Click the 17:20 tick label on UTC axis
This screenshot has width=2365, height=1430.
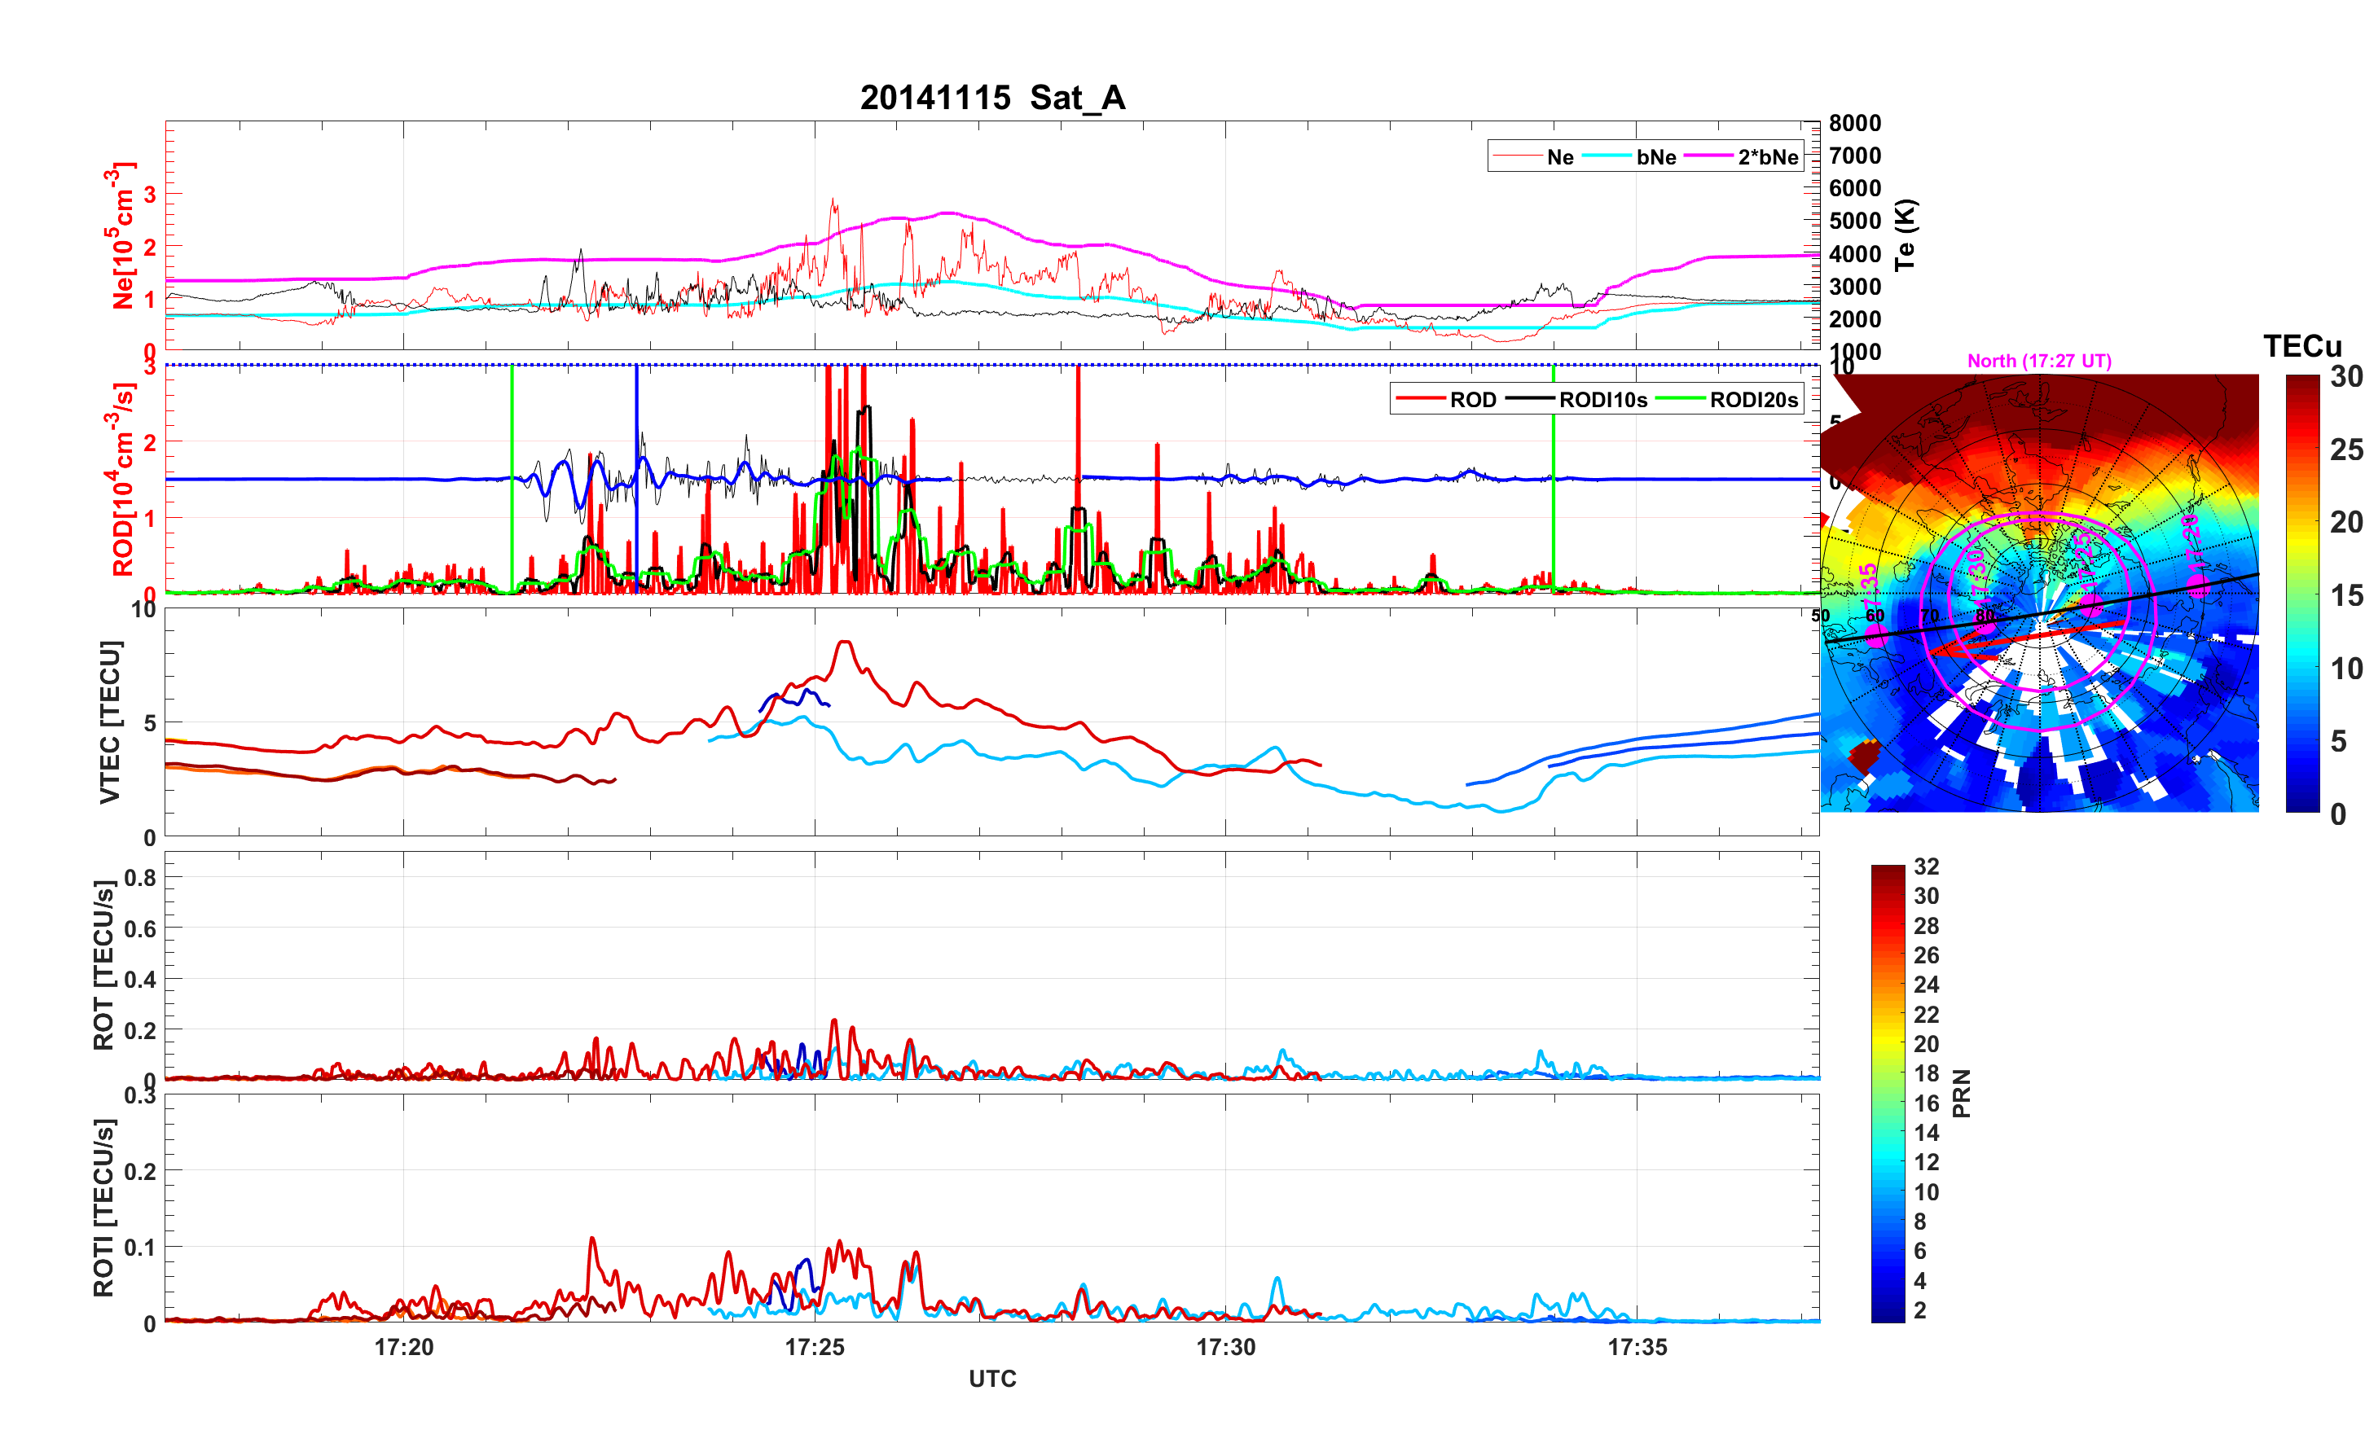403,1348
